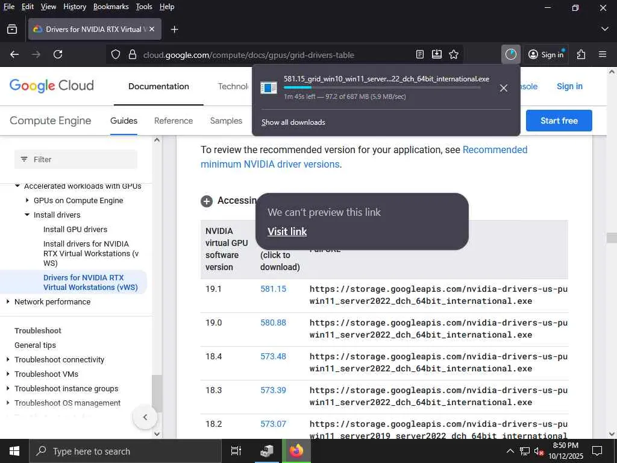Image resolution: width=617 pixels, height=463 pixels.
Task: Click the page vertical scrollbar thumb
Action: tap(612, 238)
